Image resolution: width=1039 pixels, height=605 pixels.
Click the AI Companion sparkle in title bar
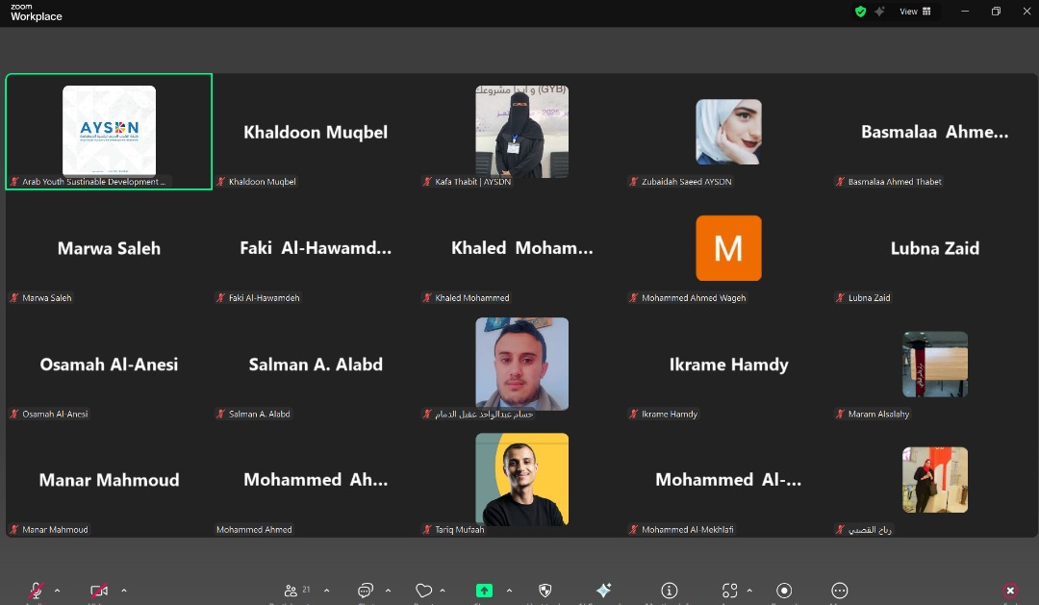[x=879, y=12]
